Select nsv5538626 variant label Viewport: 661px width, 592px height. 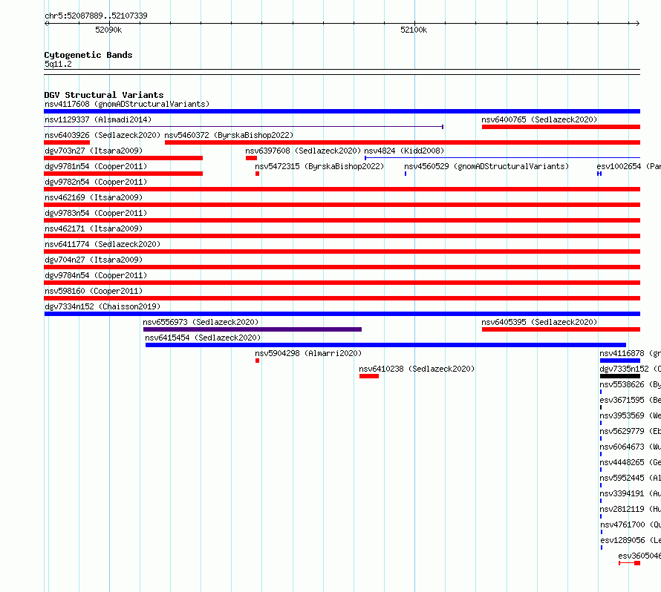pyautogui.click(x=631, y=384)
